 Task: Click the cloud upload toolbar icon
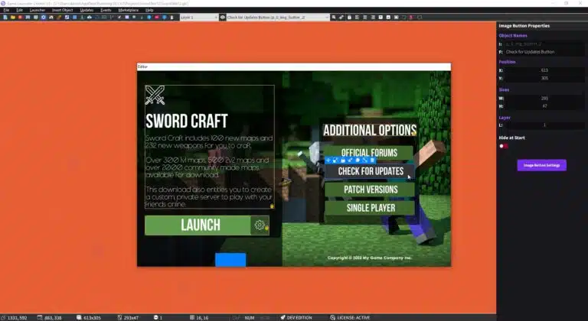click(90, 18)
